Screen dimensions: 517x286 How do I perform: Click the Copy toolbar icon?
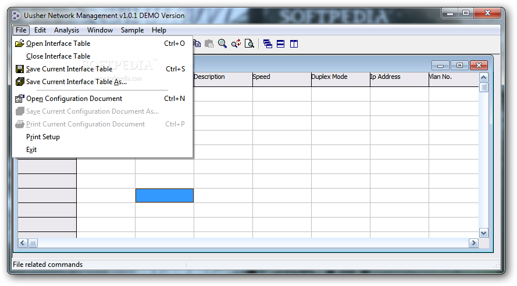point(197,44)
